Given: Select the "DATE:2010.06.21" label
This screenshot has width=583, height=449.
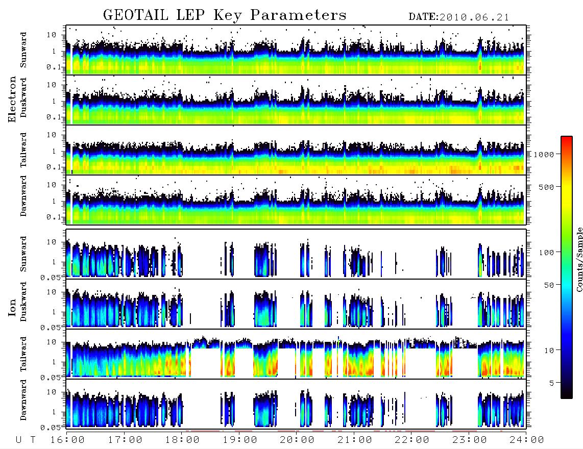Looking at the screenshot, I should (x=459, y=17).
